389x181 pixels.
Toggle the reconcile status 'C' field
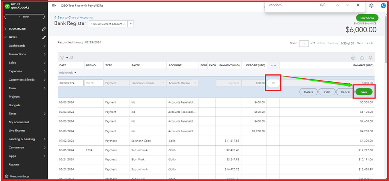(x=273, y=83)
